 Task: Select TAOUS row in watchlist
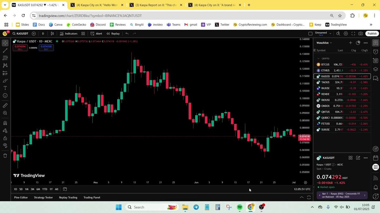tap(342, 82)
